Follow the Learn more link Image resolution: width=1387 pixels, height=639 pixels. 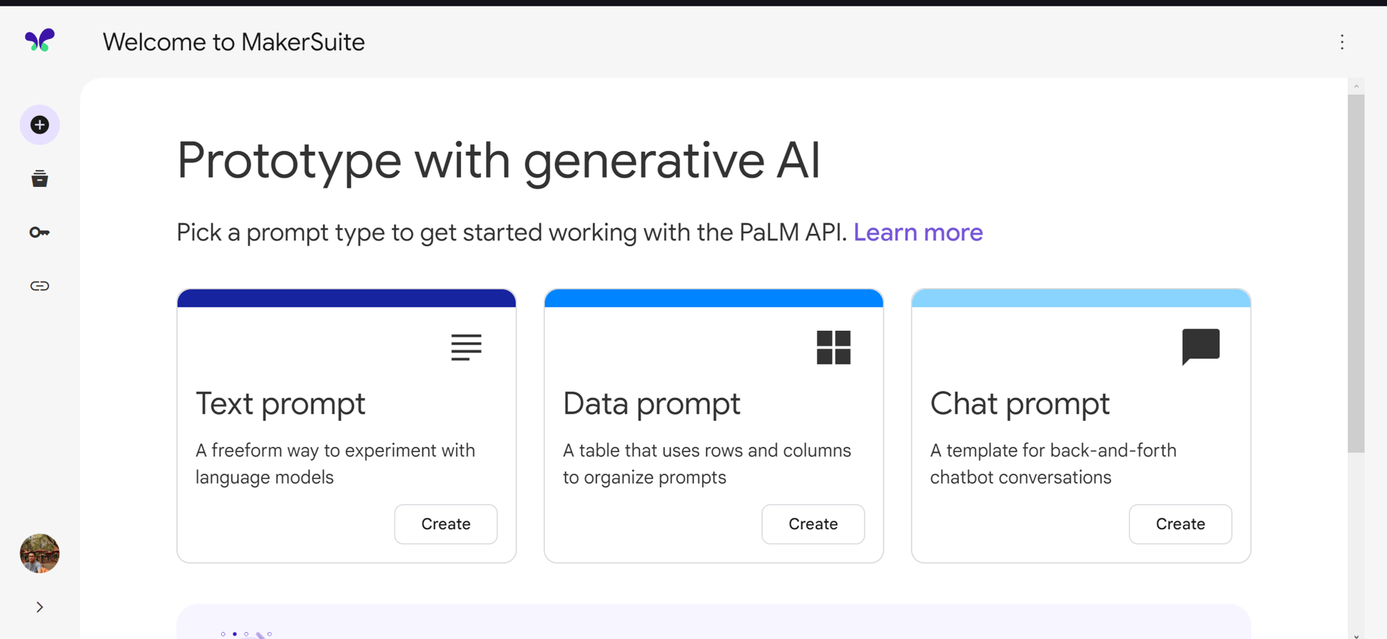point(918,232)
